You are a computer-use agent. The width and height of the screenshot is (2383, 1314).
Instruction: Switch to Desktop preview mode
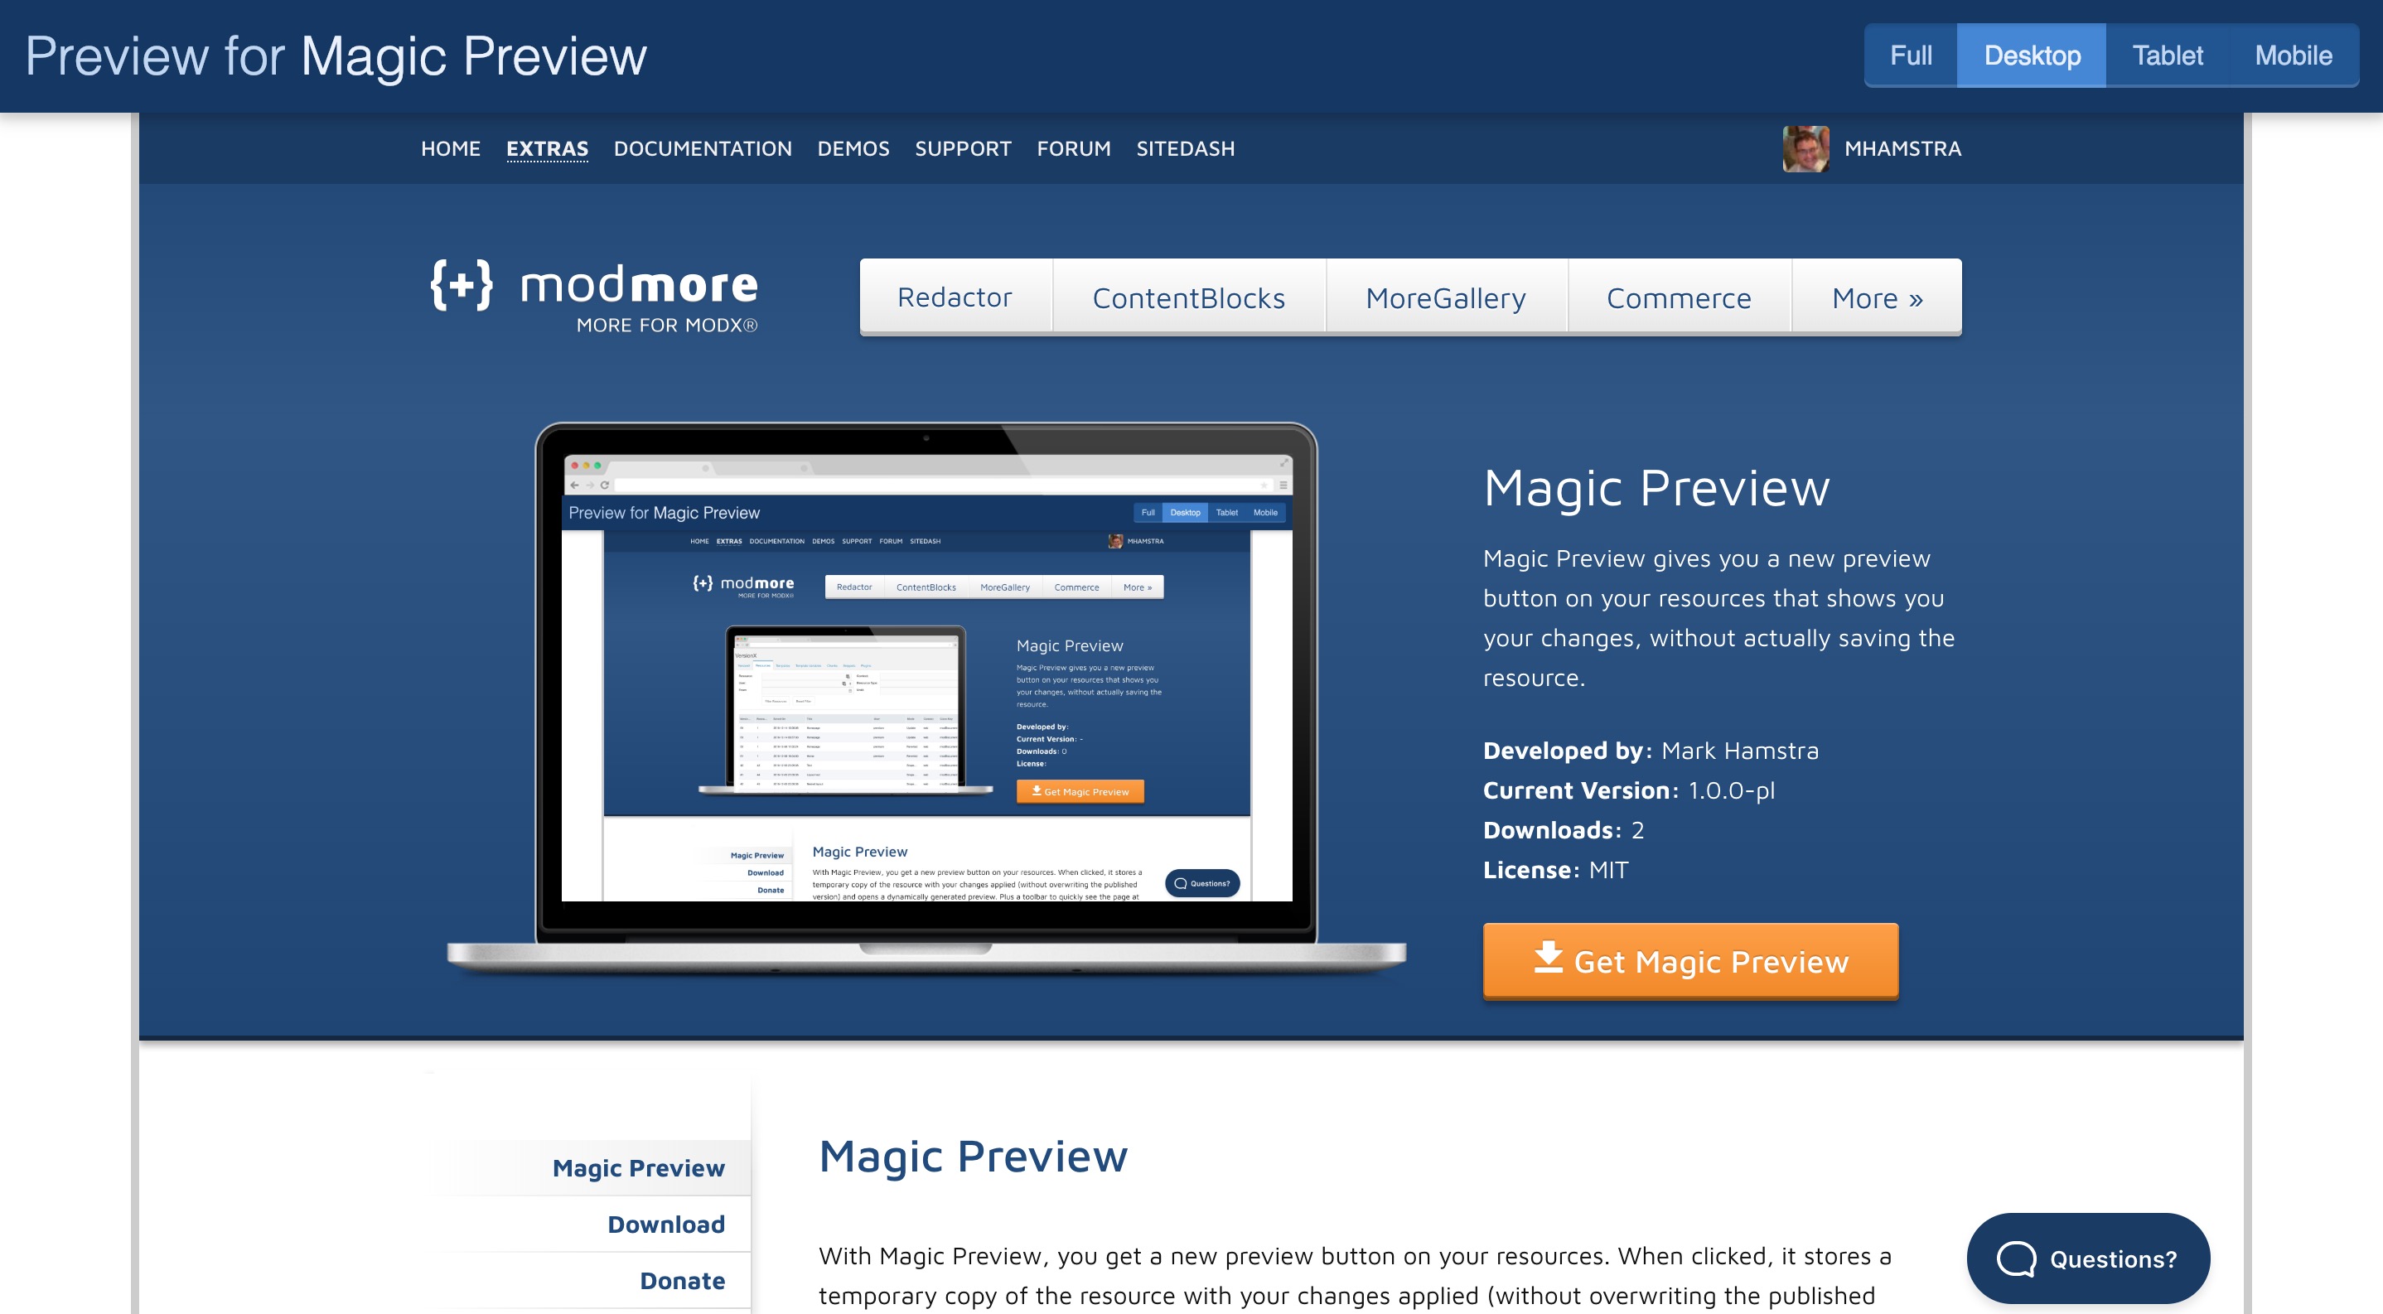click(x=2032, y=53)
